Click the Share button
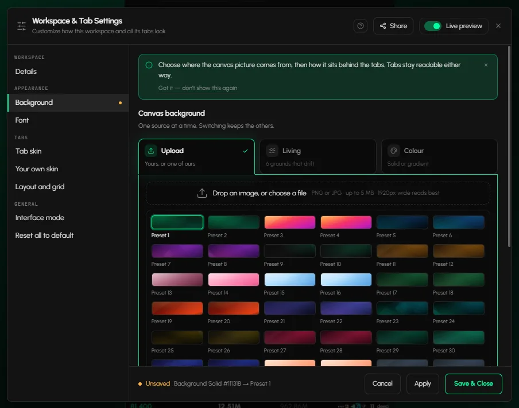The width and height of the screenshot is (519, 408). click(x=393, y=26)
